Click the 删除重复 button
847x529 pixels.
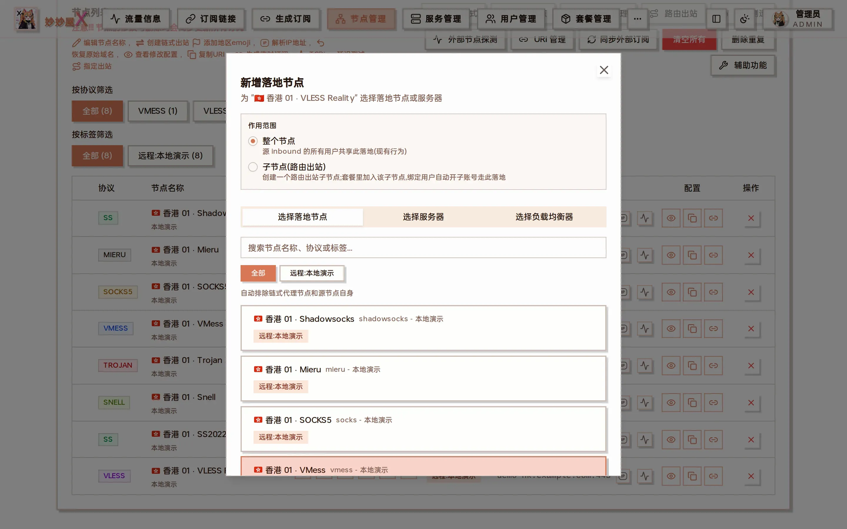(748, 40)
